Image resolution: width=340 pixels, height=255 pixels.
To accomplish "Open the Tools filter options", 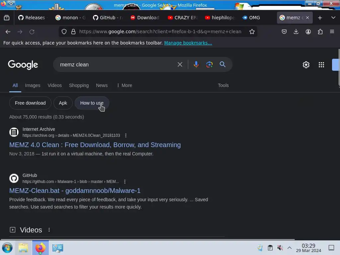I will 223,85.
